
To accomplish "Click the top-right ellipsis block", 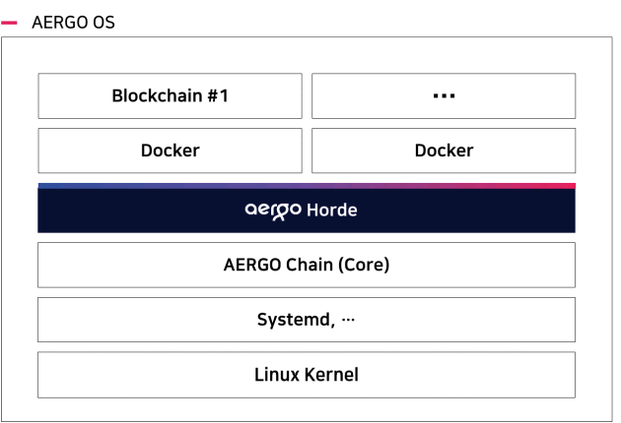I will pyautogui.click(x=444, y=96).
